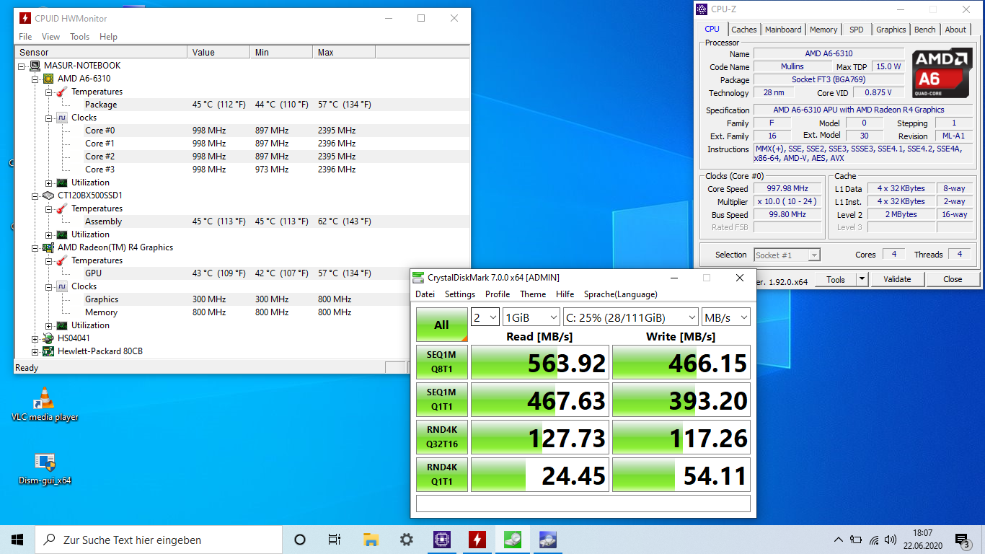The image size is (985, 554).
Task: Click the AMD Radeon R4 Graphics card icon
Action: point(48,247)
